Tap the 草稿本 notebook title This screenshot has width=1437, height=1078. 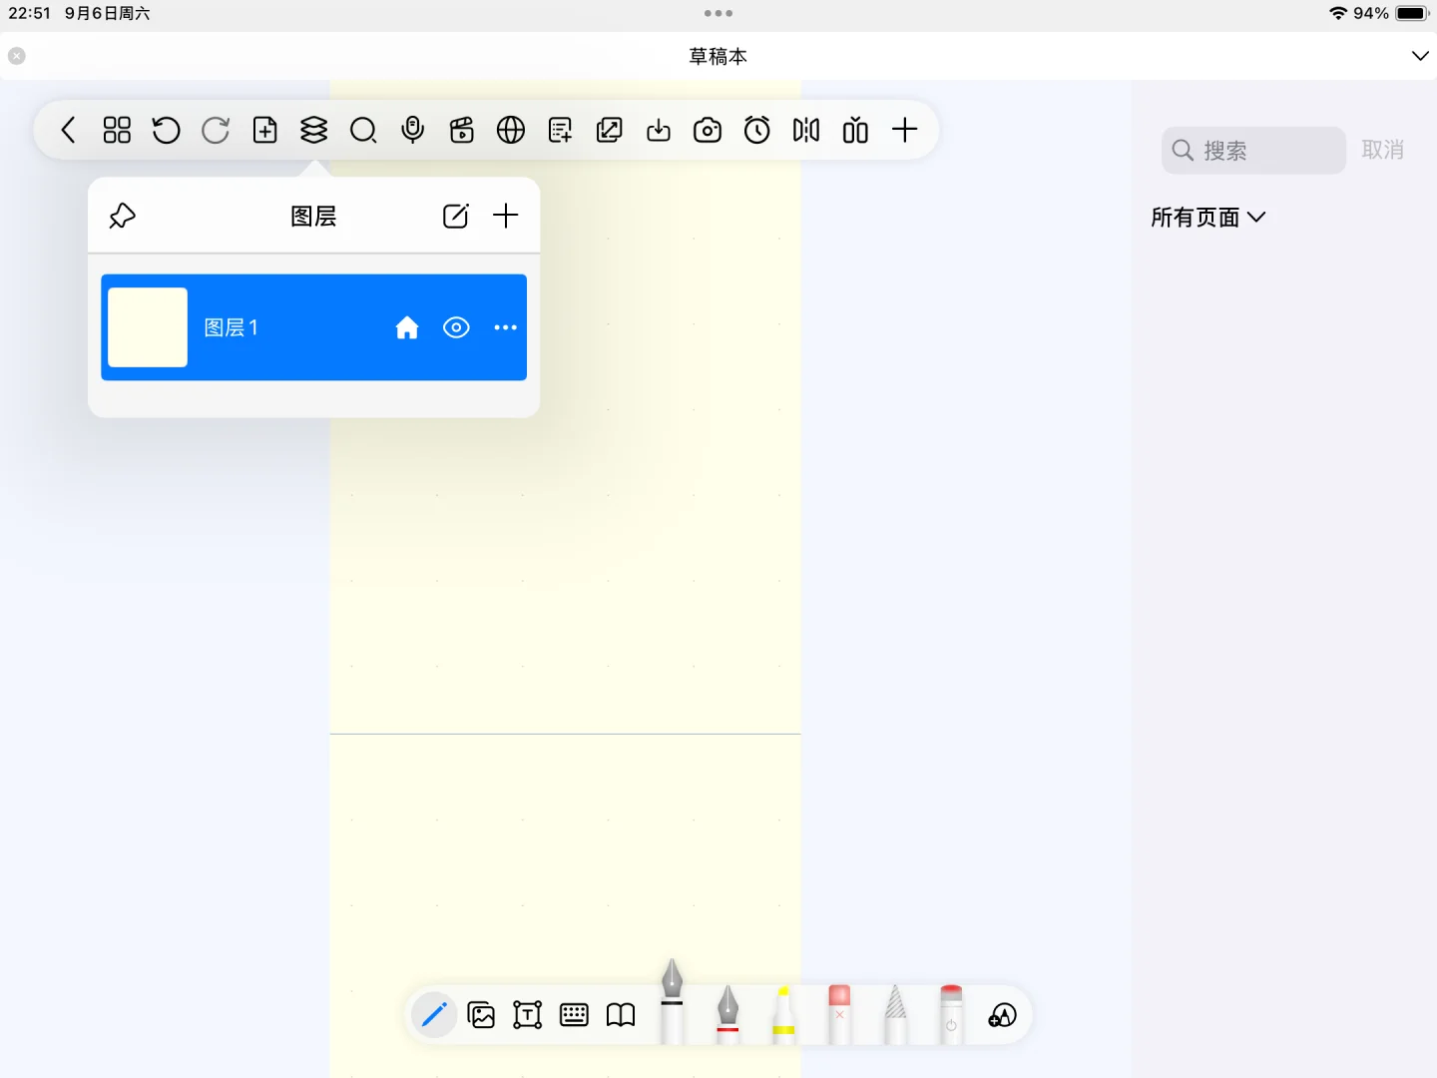tap(718, 56)
